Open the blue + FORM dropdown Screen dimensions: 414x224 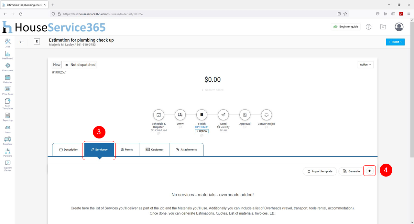(395, 42)
